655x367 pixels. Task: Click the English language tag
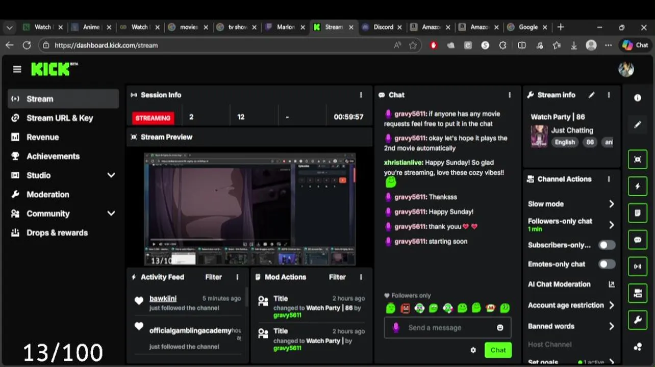[x=565, y=142]
